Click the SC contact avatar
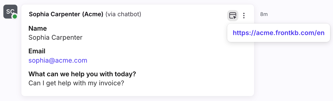The height and width of the screenshot is (101, 333). (10, 12)
